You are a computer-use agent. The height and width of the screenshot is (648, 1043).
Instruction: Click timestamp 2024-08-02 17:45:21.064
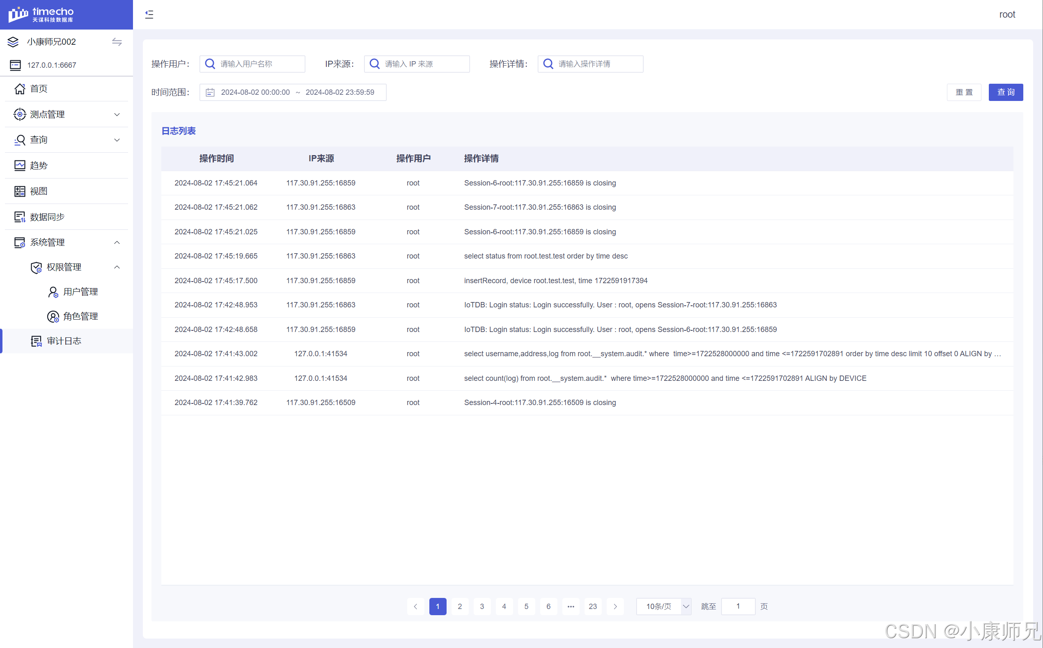(216, 183)
